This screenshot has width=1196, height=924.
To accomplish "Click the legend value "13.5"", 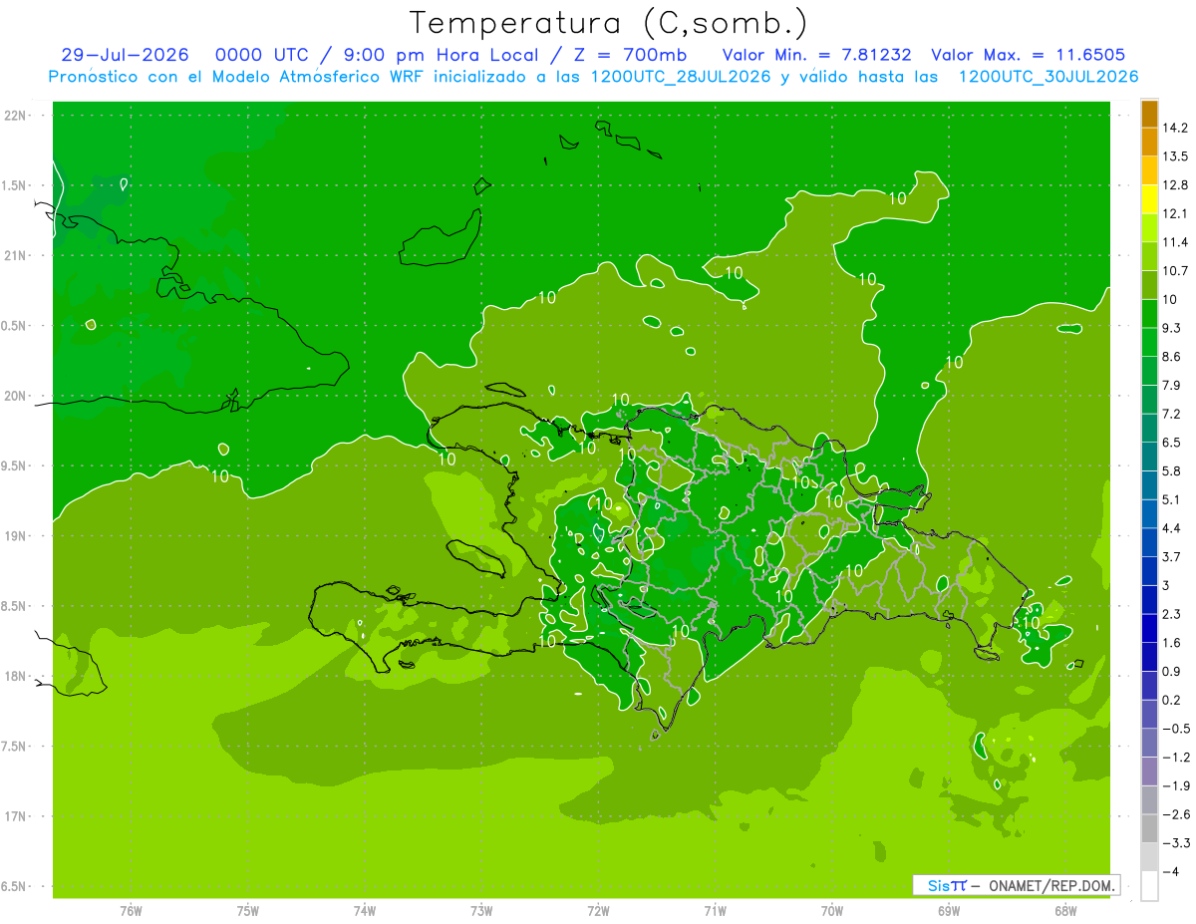I will tap(1176, 156).
